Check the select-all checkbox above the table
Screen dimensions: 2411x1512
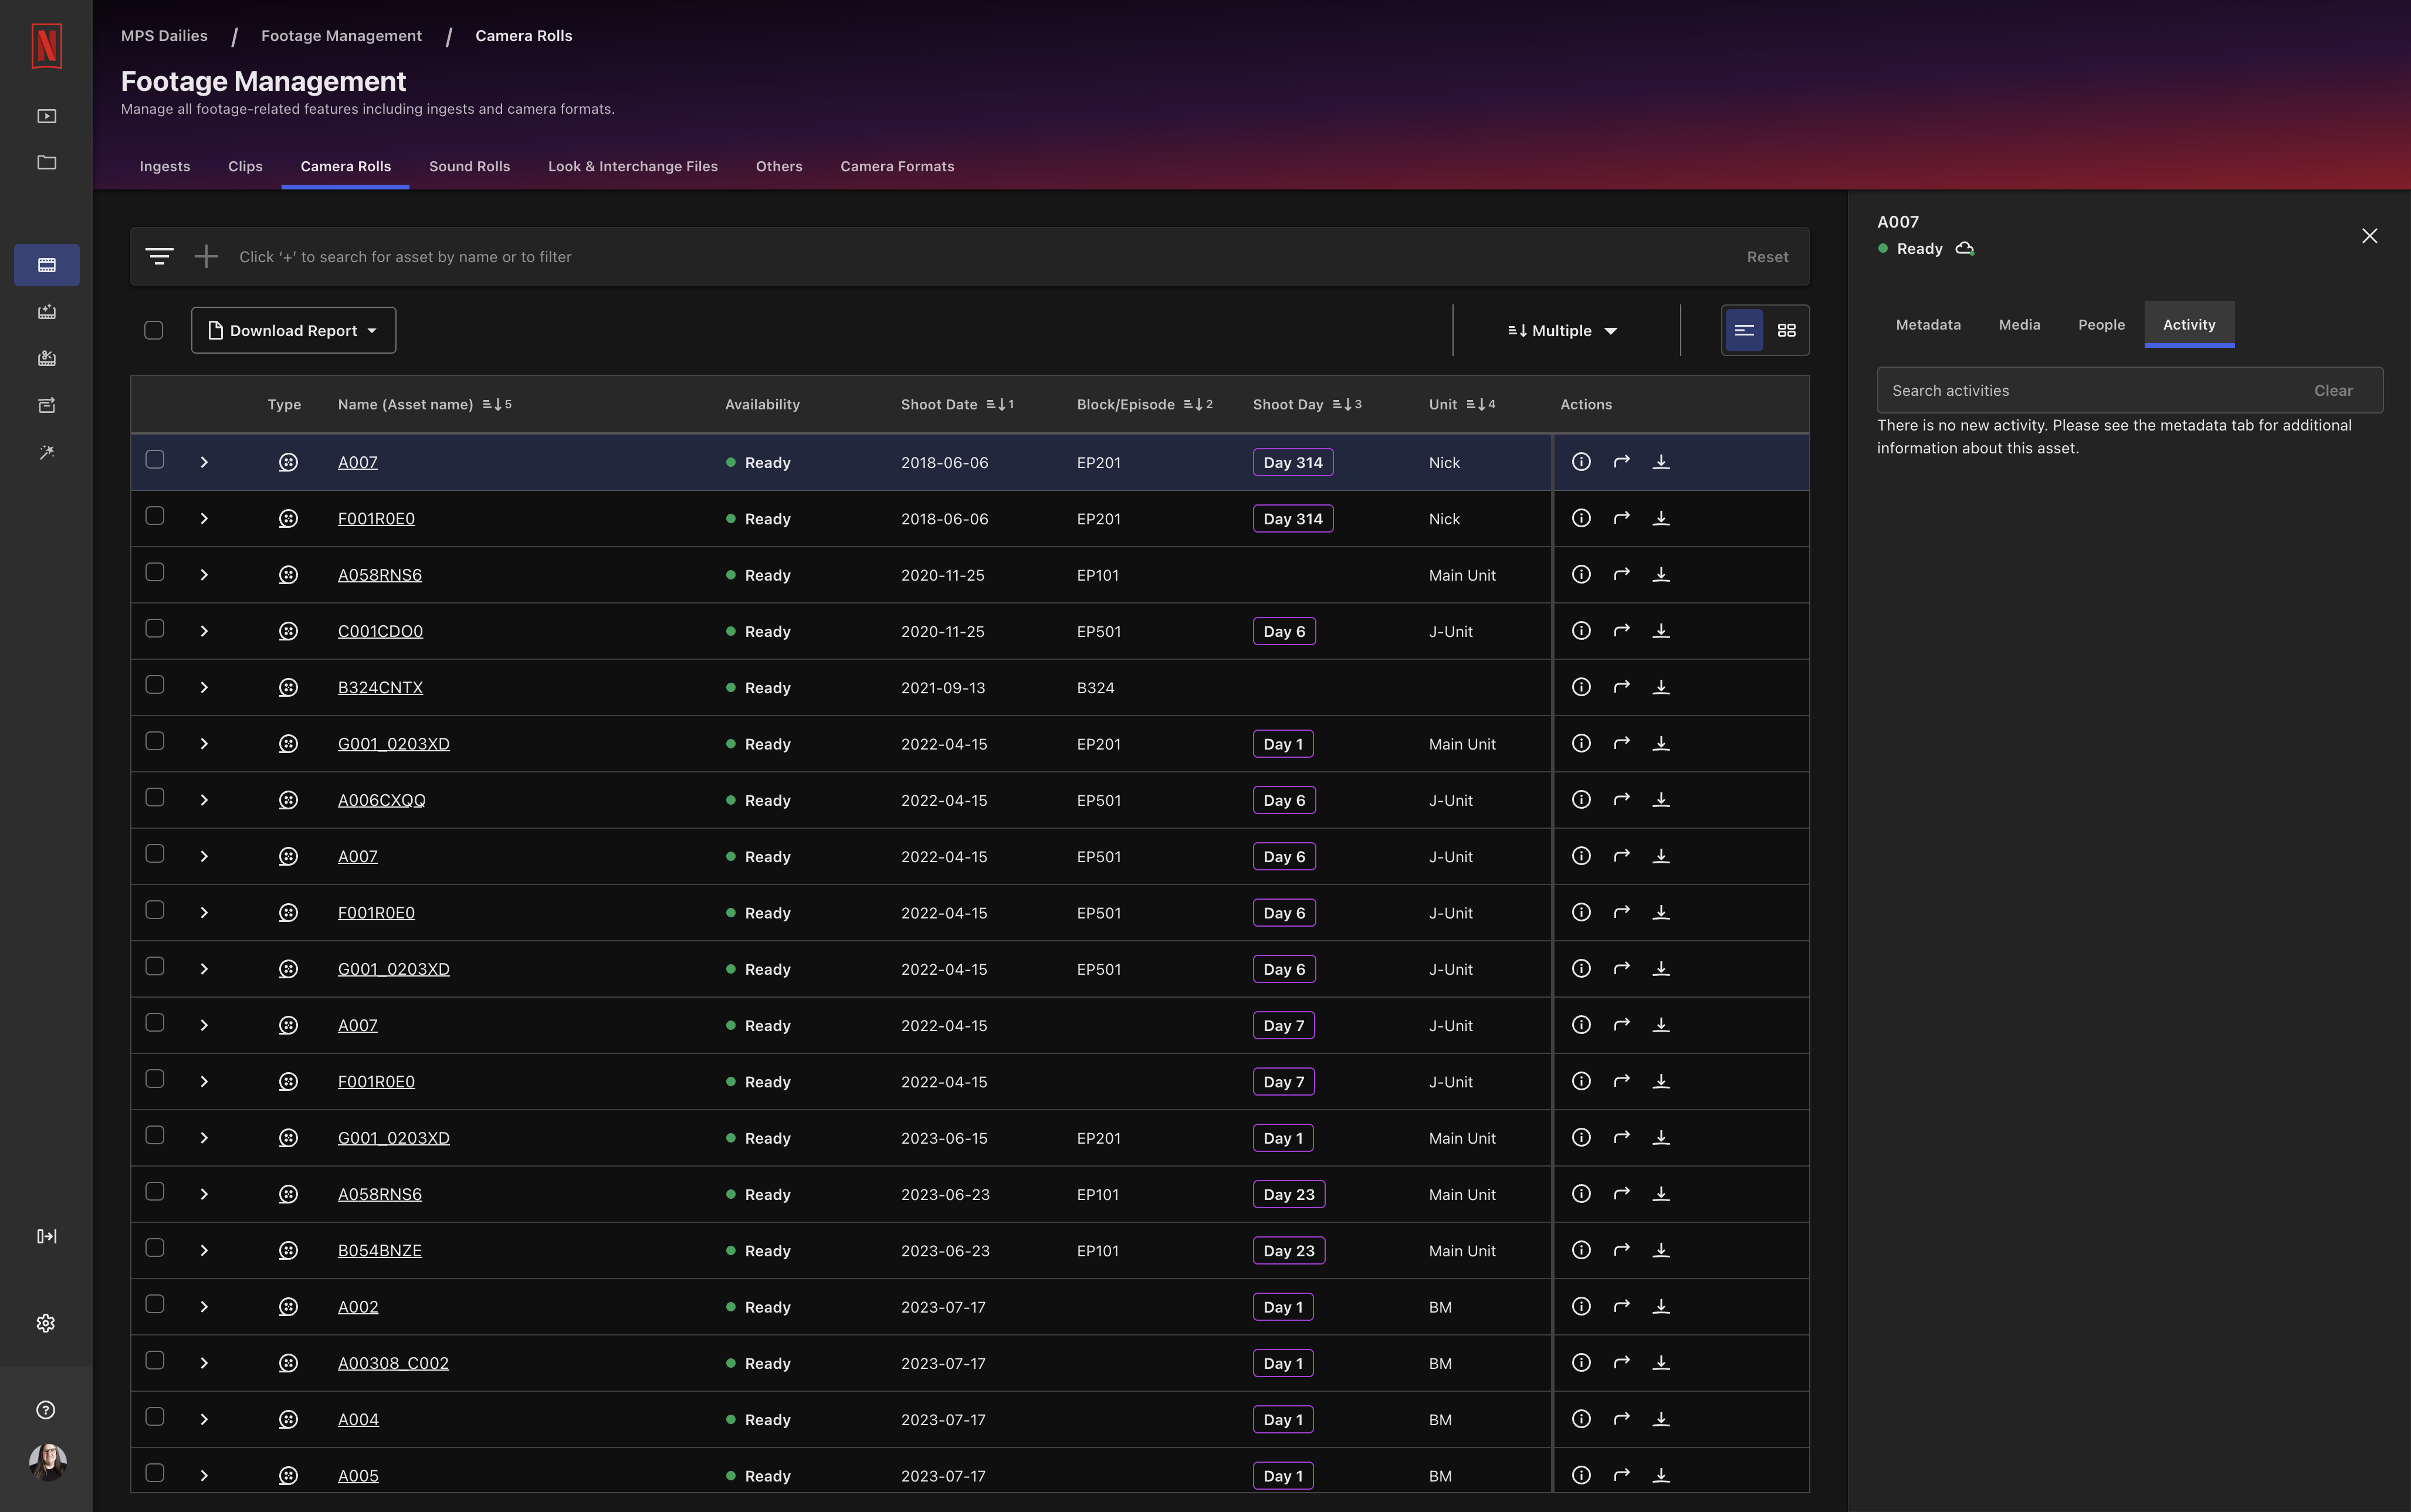click(x=154, y=329)
